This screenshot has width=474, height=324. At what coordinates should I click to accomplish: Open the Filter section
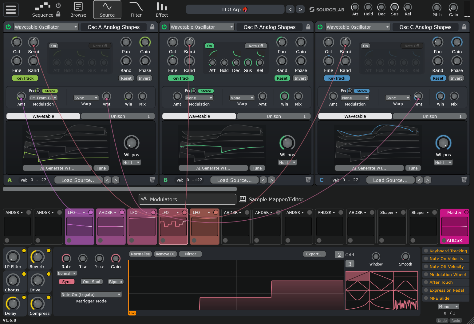click(x=136, y=10)
